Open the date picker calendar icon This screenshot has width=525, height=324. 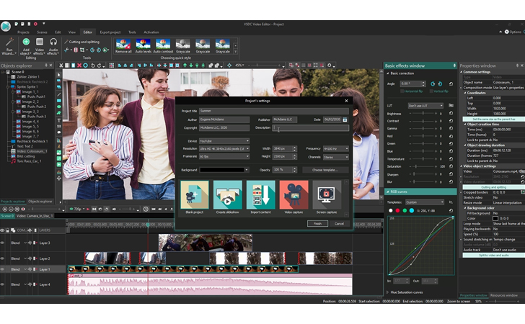(x=345, y=120)
